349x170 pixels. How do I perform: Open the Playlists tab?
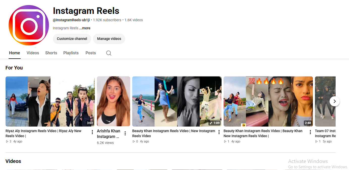tap(71, 53)
